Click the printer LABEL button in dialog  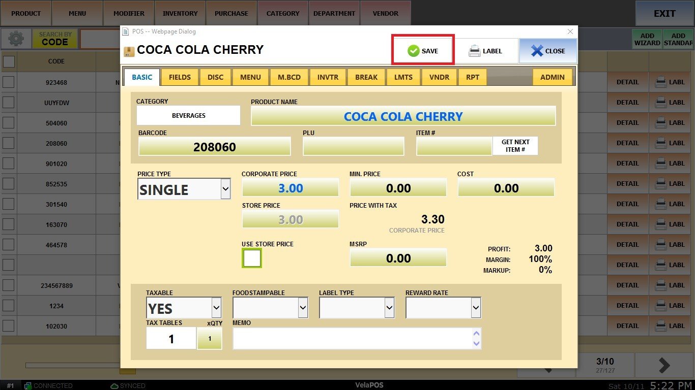pyautogui.click(x=485, y=51)
